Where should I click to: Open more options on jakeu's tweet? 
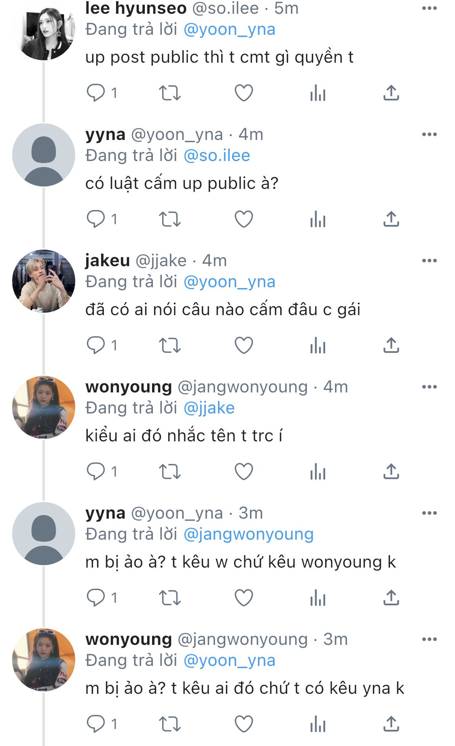pos(429,261)
